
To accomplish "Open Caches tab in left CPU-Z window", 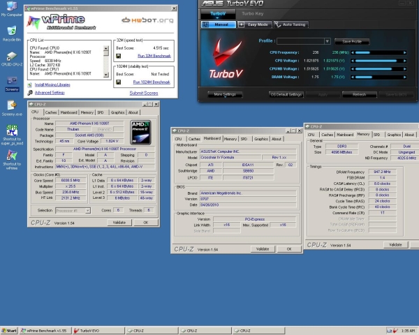I will [51, 112].
